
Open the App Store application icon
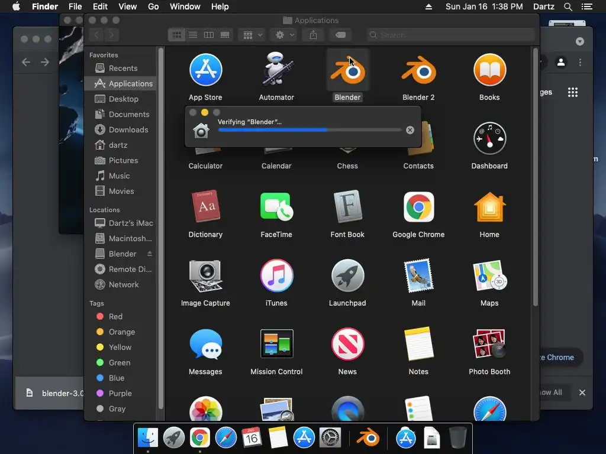205,70
